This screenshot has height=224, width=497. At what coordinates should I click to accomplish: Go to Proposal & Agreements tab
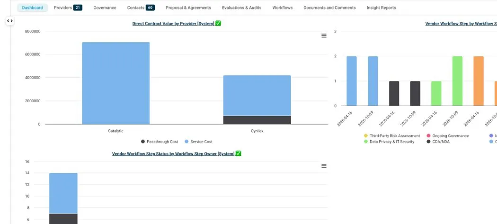click(x=188, y=8)
